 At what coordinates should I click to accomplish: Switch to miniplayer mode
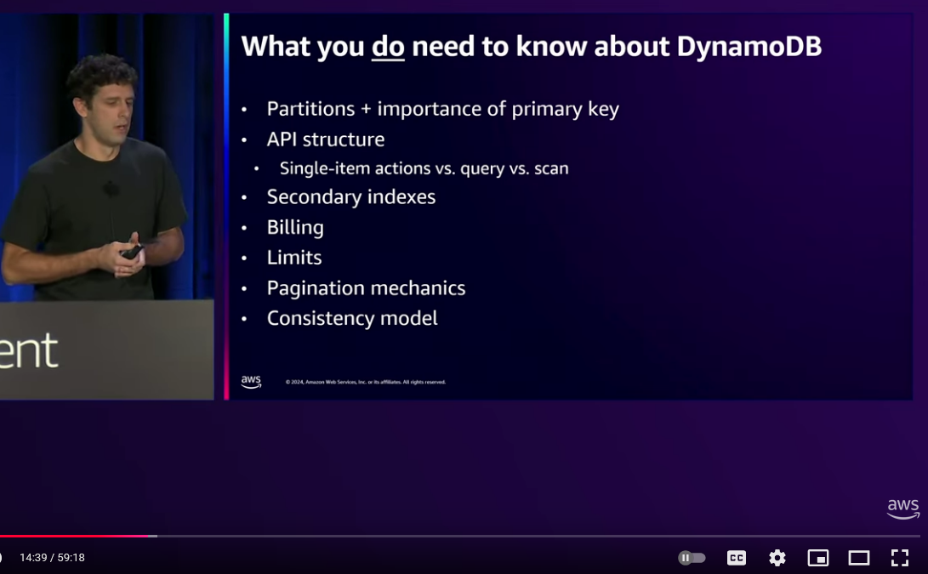(x=818, y=558)
